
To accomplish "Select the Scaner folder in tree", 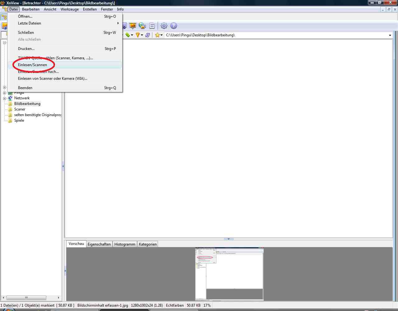I will point(20,109).
